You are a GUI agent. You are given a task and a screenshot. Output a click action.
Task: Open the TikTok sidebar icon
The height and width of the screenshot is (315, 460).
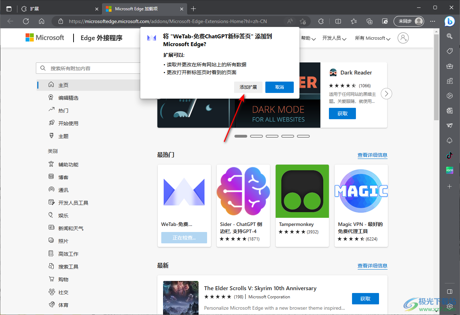pyautogui.click(x=449, y=155)
